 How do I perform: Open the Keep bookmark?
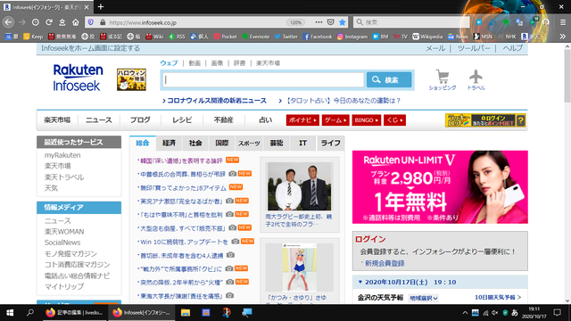33,37
